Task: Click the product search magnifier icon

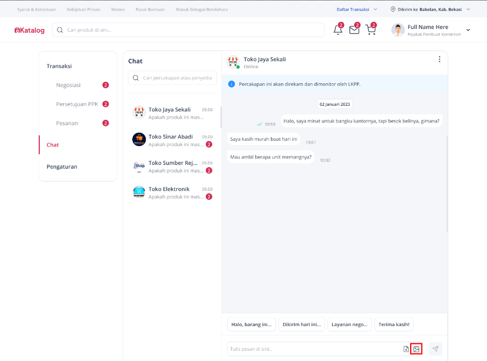Action: coord(60,30)
